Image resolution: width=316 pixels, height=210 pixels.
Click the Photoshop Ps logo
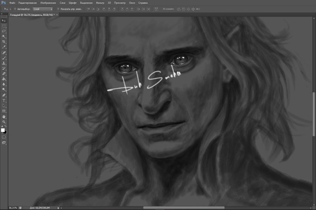(x=3, y=3)
